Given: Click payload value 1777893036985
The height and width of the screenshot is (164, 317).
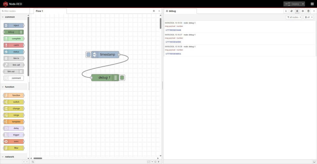Looking at the screenshot, I should coord(173,42).
